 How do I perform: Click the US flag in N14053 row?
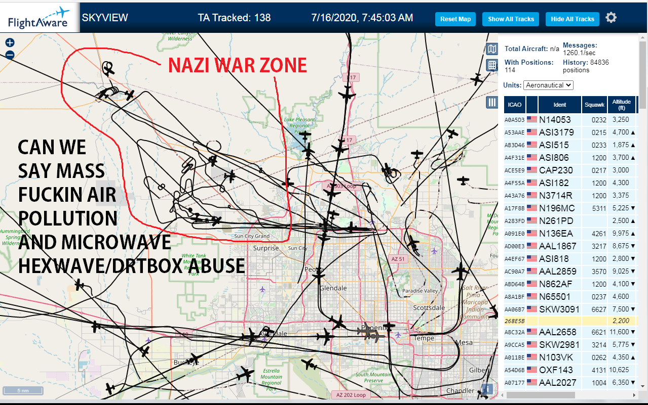click(x=531, y=120)
